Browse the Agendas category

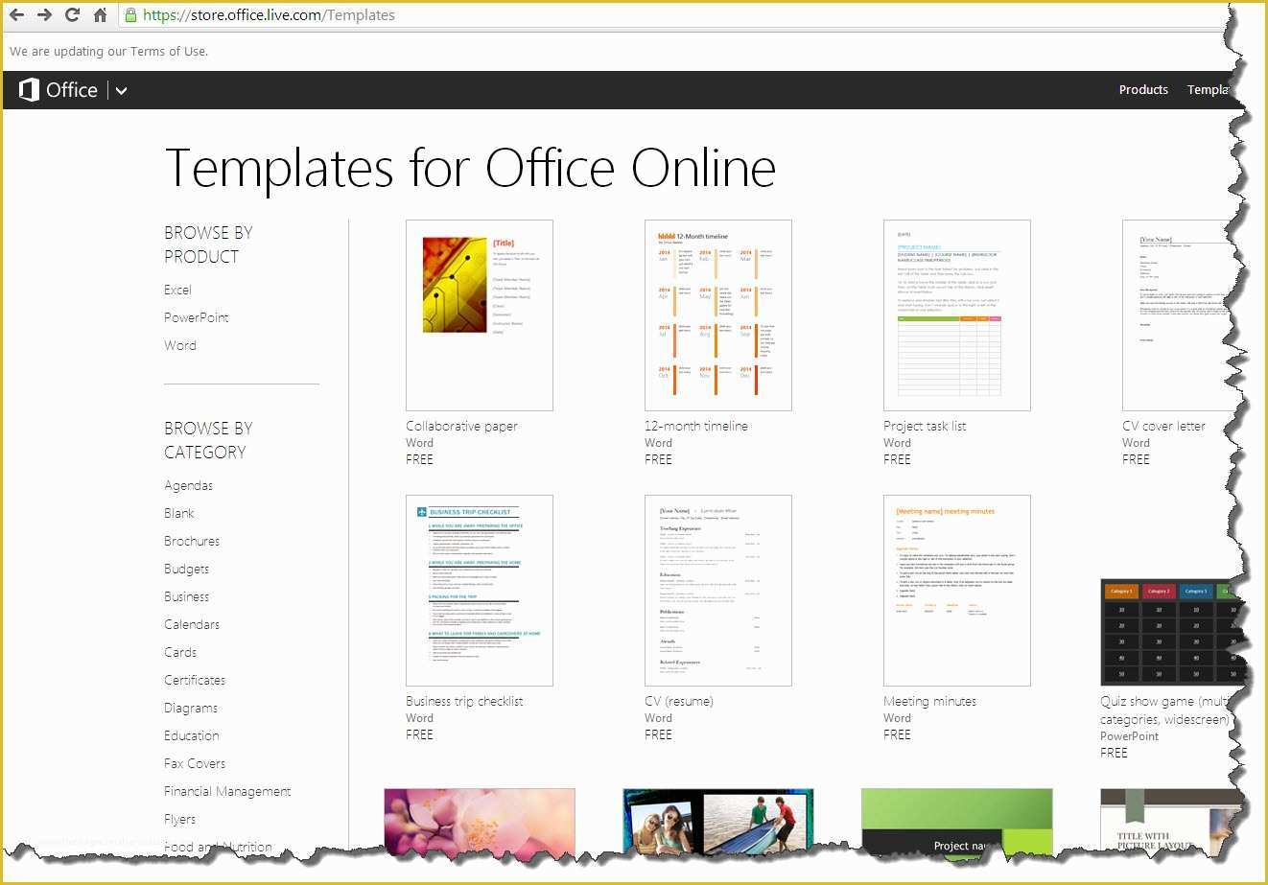(x=188, y=485)
